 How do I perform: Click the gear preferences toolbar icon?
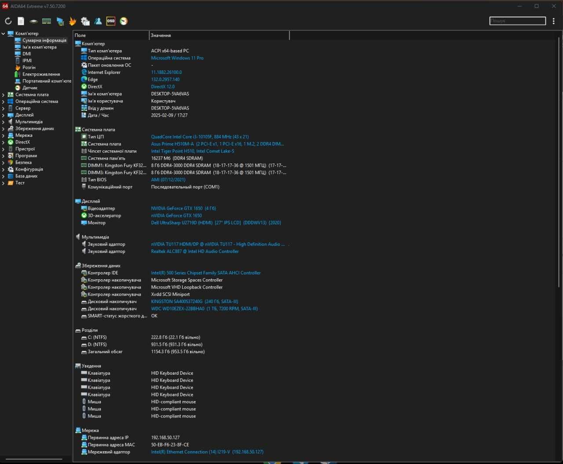(85, 21)
